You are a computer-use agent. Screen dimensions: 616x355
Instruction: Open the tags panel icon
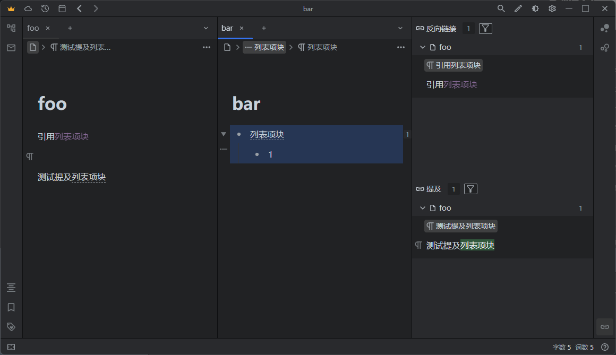click(x=11, y=327)
